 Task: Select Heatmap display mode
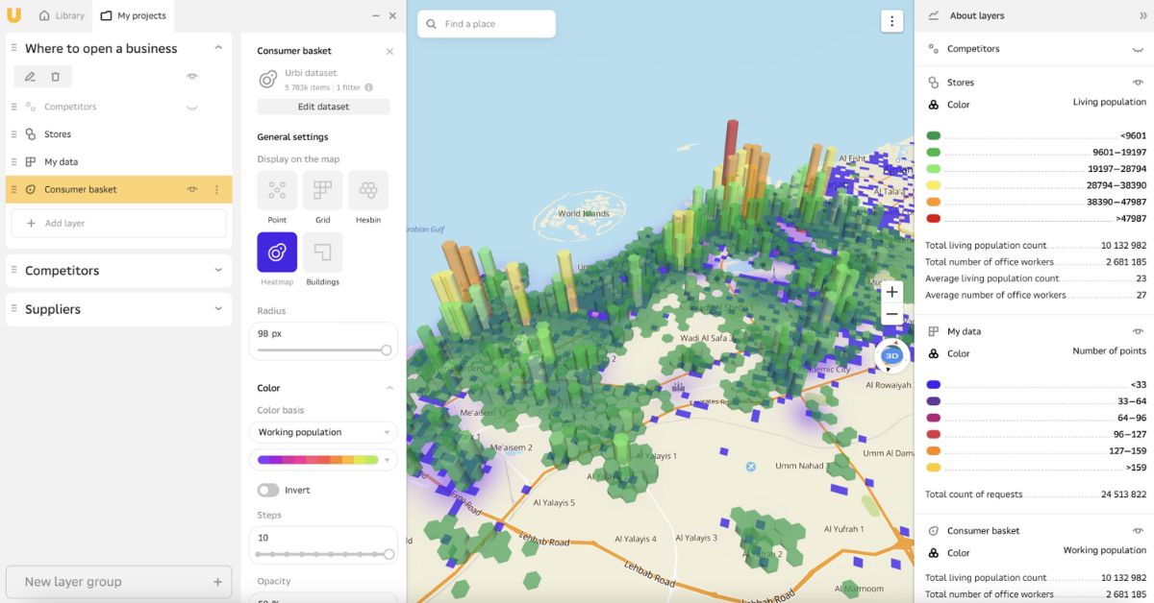(x=277, y=252)
